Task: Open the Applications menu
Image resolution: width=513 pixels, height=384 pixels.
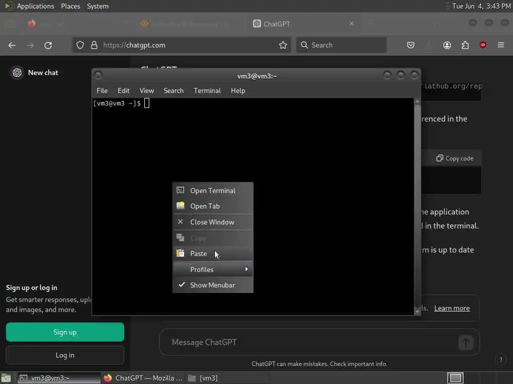Action: pyautogui.click(x=36, y=6)
